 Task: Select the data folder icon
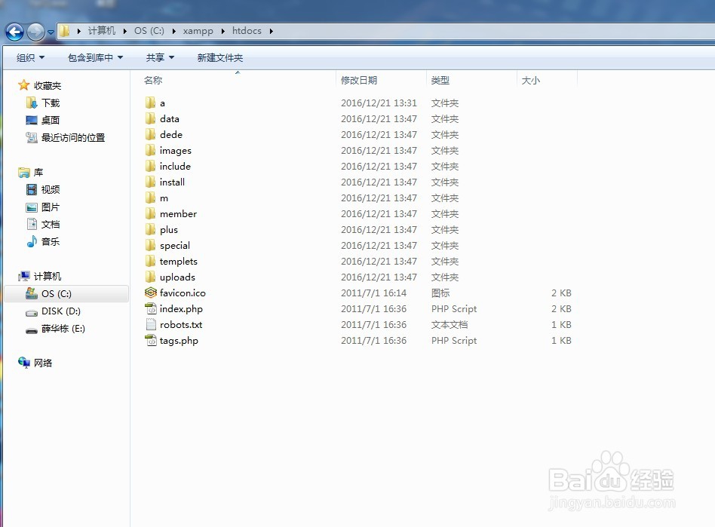[151, 118]
